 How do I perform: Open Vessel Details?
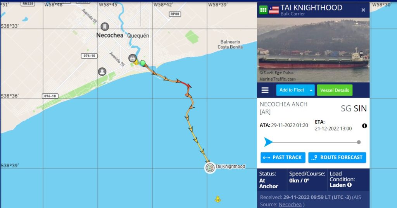(335, 90)
